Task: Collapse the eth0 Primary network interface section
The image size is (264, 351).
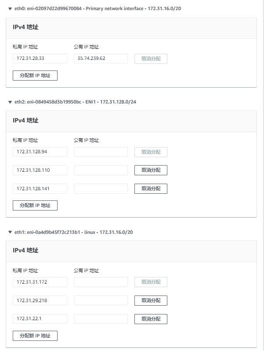Action: (x=10, y=9)
